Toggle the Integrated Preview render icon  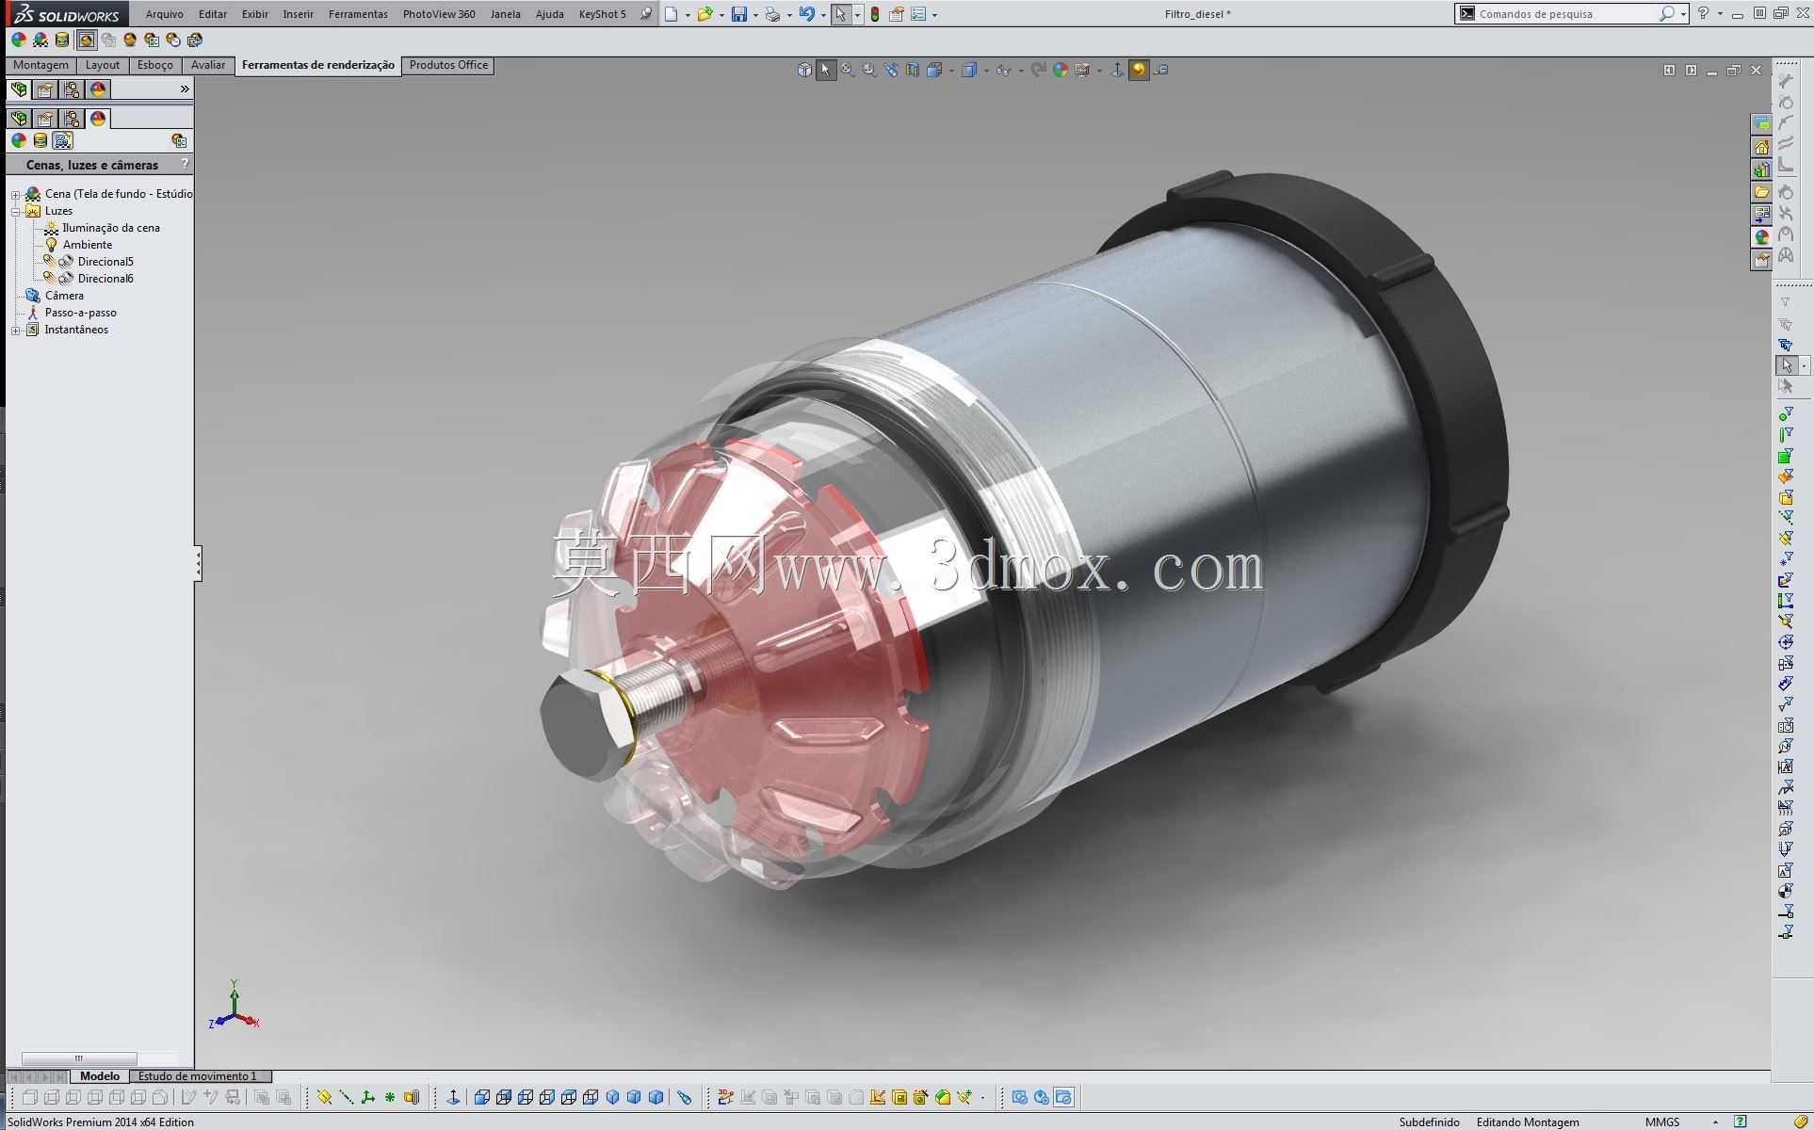tap(86, 40)
